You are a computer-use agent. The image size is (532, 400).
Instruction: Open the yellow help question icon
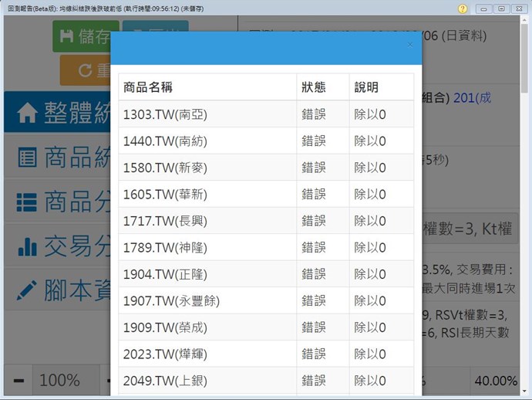coord(463,8)
